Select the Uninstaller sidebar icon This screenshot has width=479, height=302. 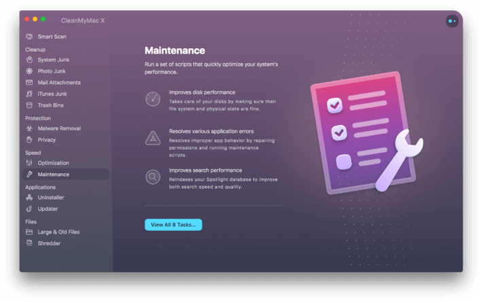pyautogui.click(x=29, y=197)
